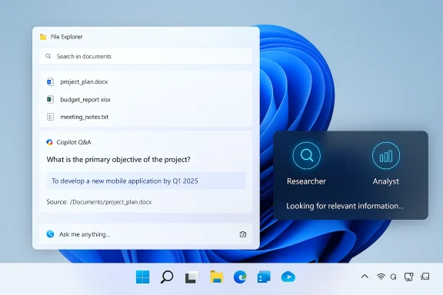The image size is (443, 295).
Task: Click the search tray icon beside Wi-Fi
Action: click(393, 277)
